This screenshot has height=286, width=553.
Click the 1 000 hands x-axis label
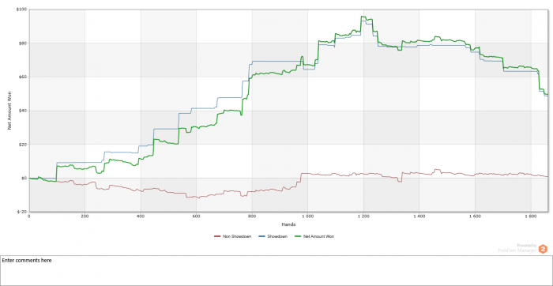coord(307,216)
